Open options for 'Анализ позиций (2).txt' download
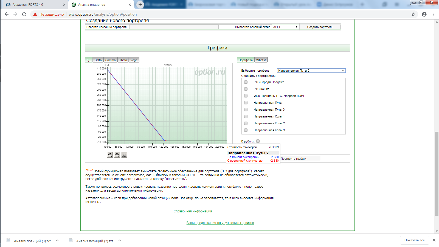The height and width of the screenshot is (247, 439). [x=120, y=241]
